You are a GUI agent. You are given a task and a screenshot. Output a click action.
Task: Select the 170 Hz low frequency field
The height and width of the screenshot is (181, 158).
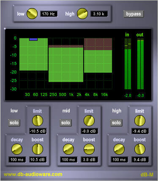click(x=49, y=14)
